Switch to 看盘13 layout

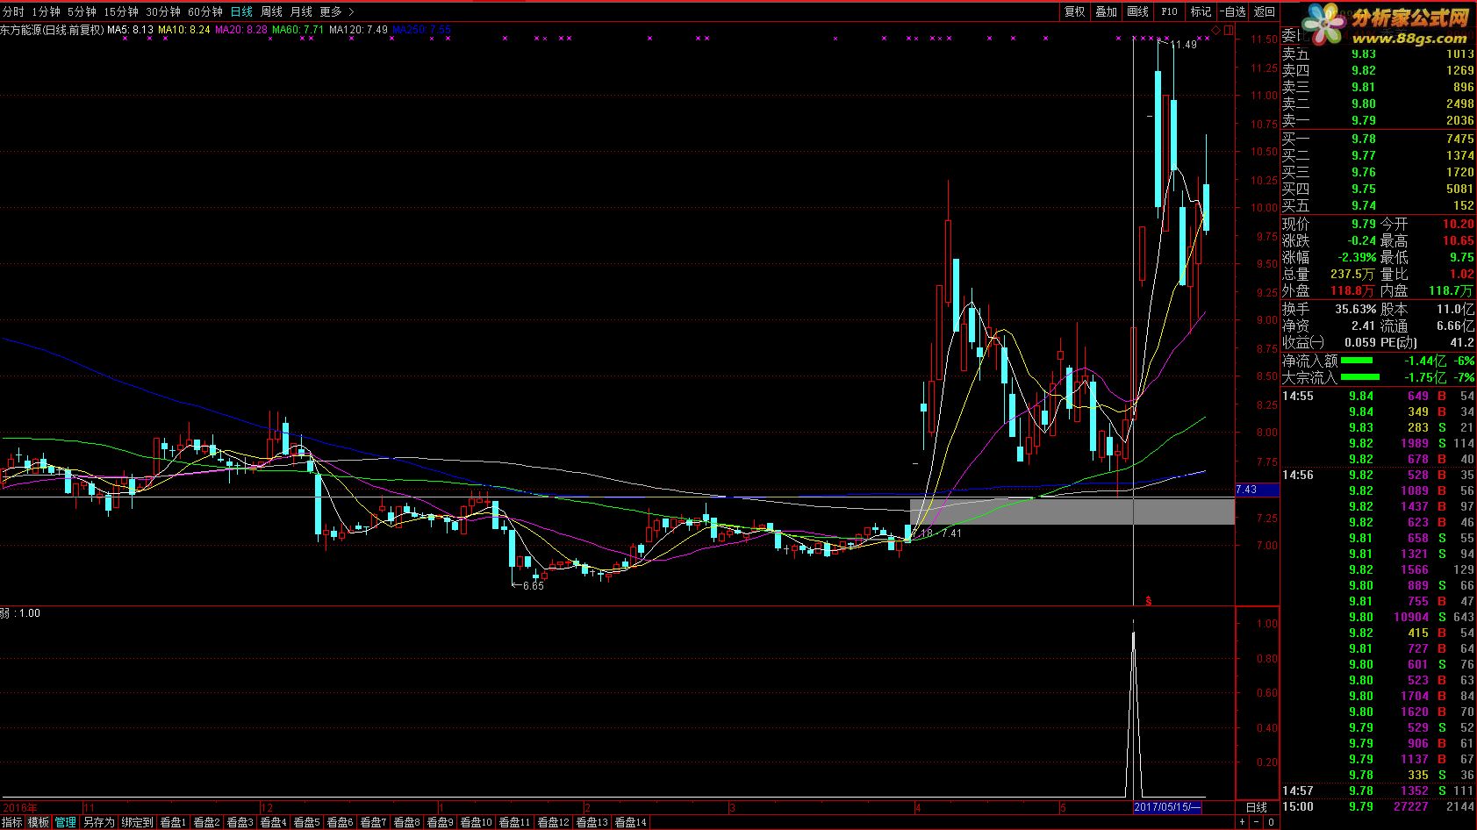click(592, 822)
